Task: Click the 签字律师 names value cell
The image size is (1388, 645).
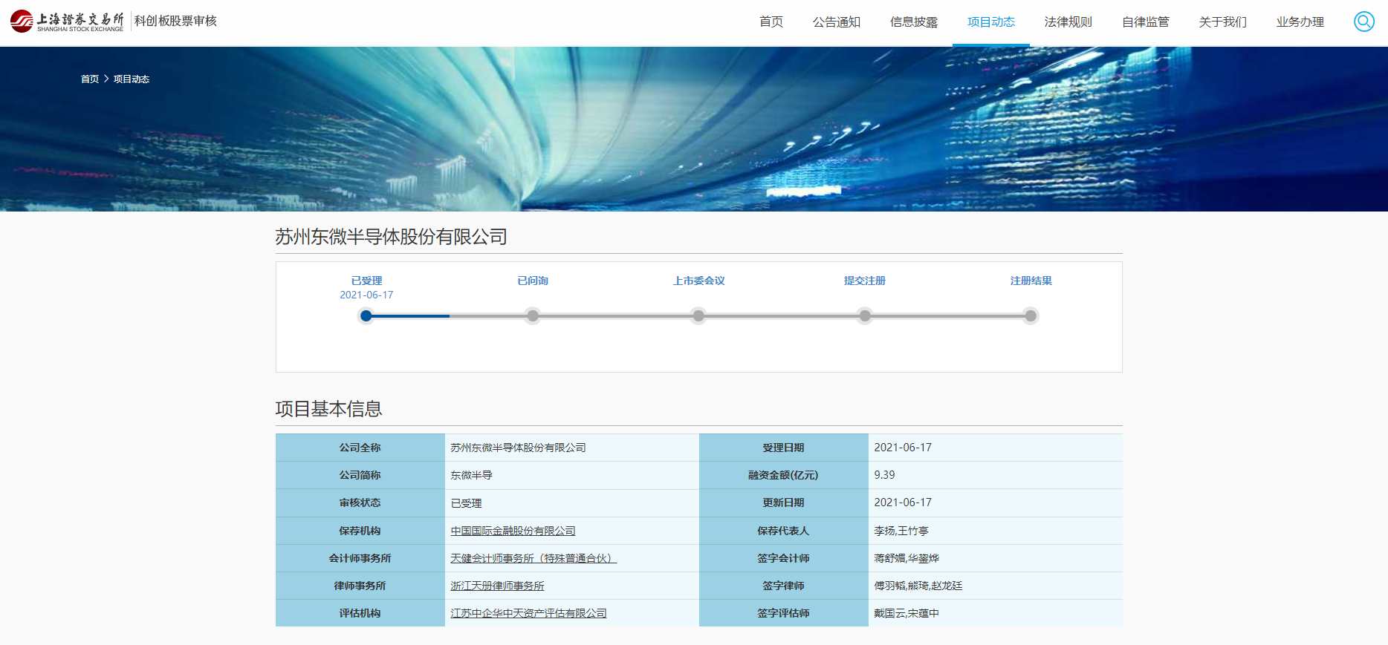Action: tap(995, 586)
